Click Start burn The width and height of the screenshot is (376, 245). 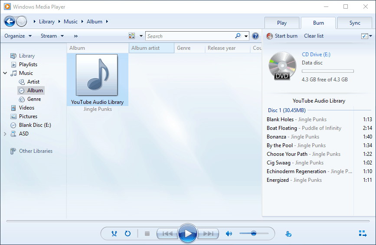[282, 36]
